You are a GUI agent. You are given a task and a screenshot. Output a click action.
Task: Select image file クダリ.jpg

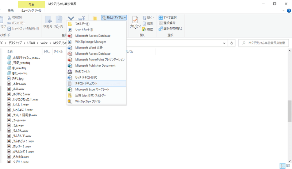(x=15, y=78)
